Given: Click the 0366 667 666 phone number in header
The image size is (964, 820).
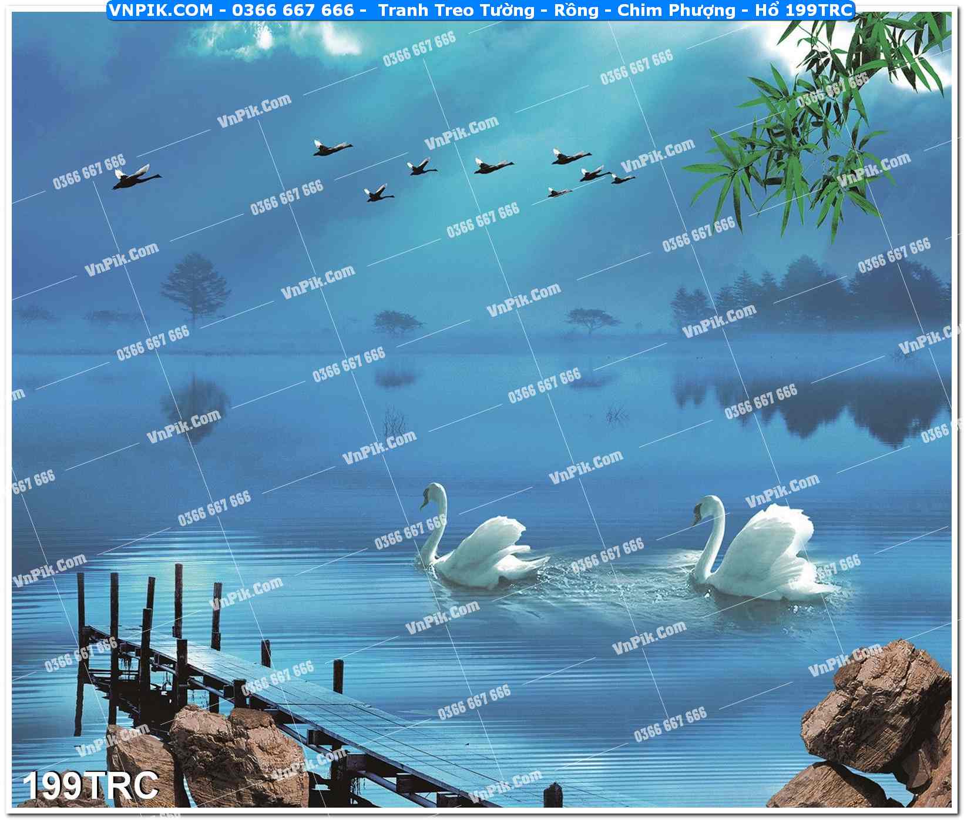Looking at the screenshot, I should click(x=293, y=10).
